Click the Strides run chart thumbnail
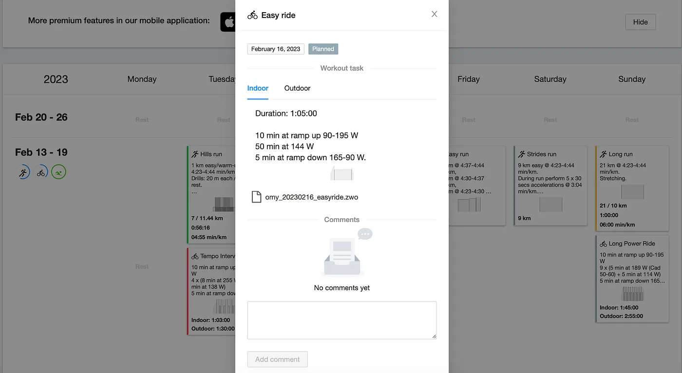Viewport: 682px width, 373px height. tap(551, 205)
